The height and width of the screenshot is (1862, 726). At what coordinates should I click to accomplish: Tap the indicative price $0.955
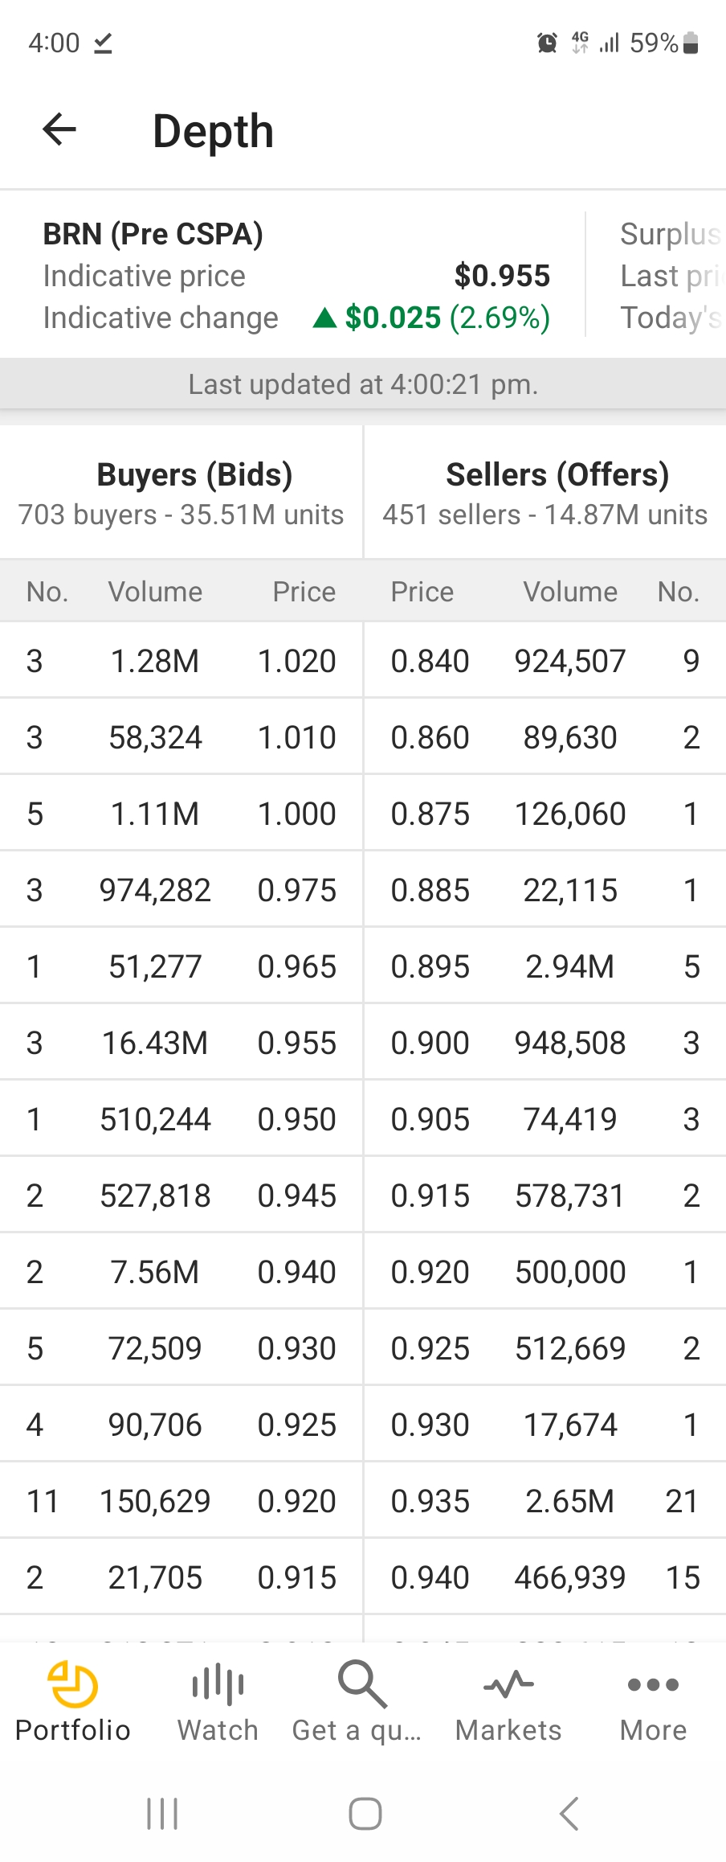pos(502,276)
